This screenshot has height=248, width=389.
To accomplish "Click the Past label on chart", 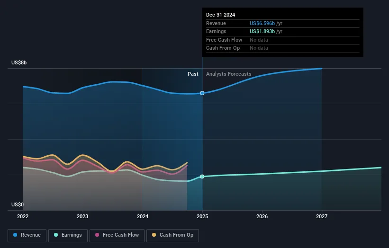I will (193, 74).
